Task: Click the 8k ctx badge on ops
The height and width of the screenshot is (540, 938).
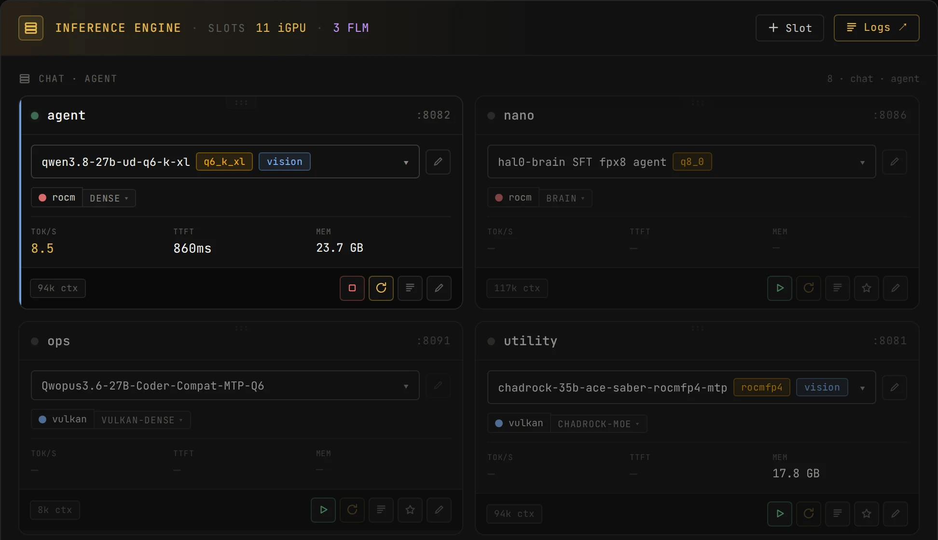Action: pyautogui.click(x=55, y=510)
